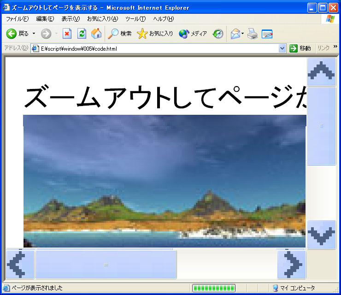Click the page icon in address bar
This screenshot has width=341, height=295.
coord(35,48)
